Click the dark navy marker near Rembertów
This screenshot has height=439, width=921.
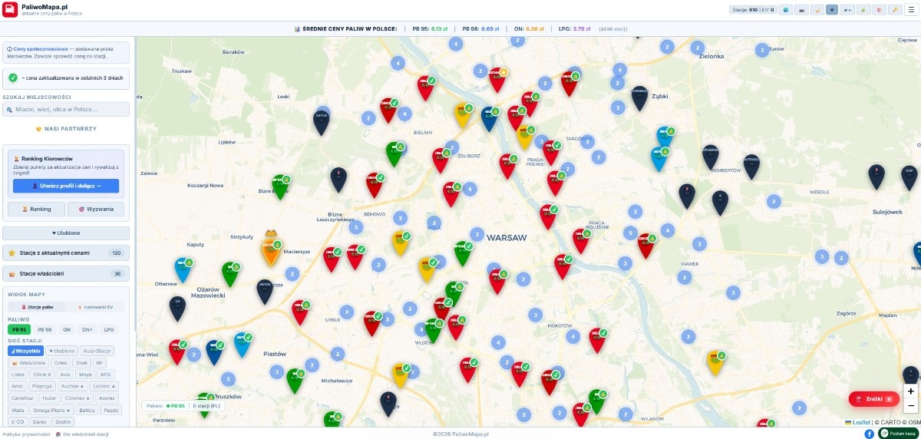[711, 157]
